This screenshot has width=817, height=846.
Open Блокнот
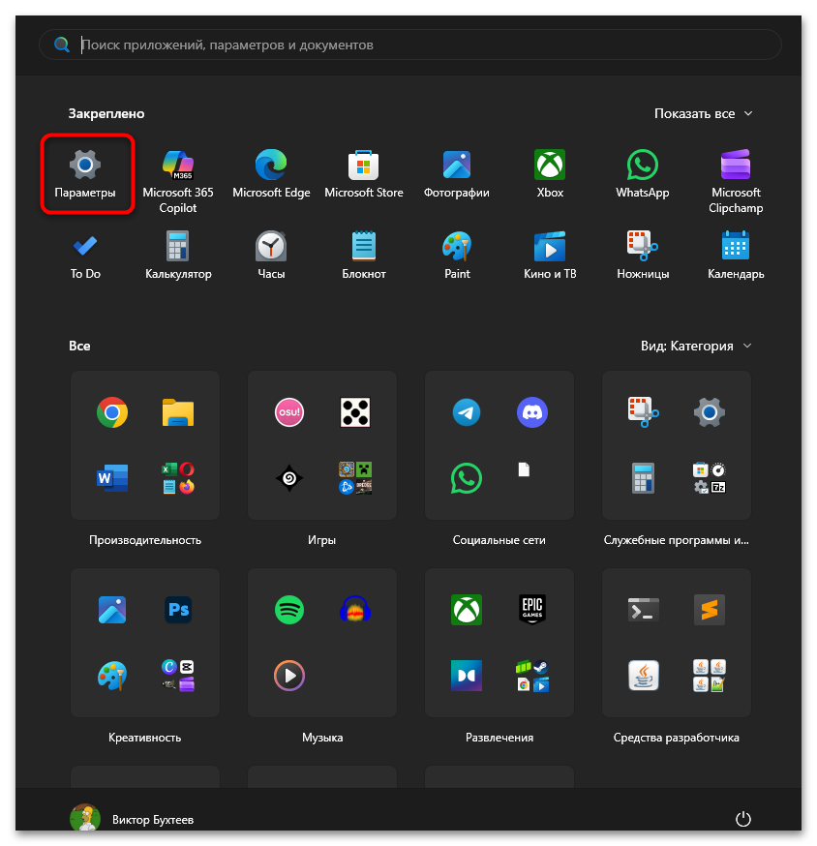(x=364, y=255)
